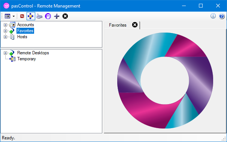
Task: Click the panel layout toolbar icon
Action: 7,16
